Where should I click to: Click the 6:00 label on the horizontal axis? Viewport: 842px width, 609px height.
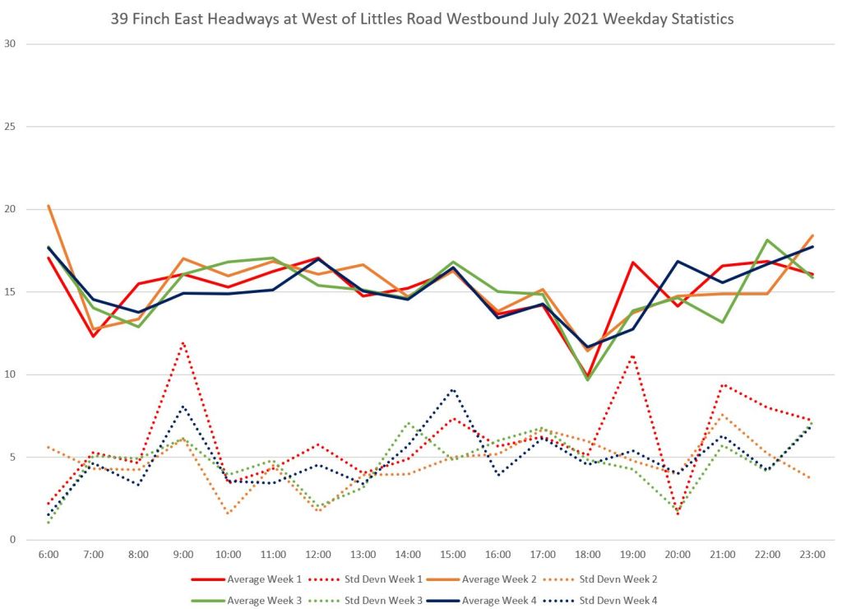pyautogui.click(x=49, y=555)
